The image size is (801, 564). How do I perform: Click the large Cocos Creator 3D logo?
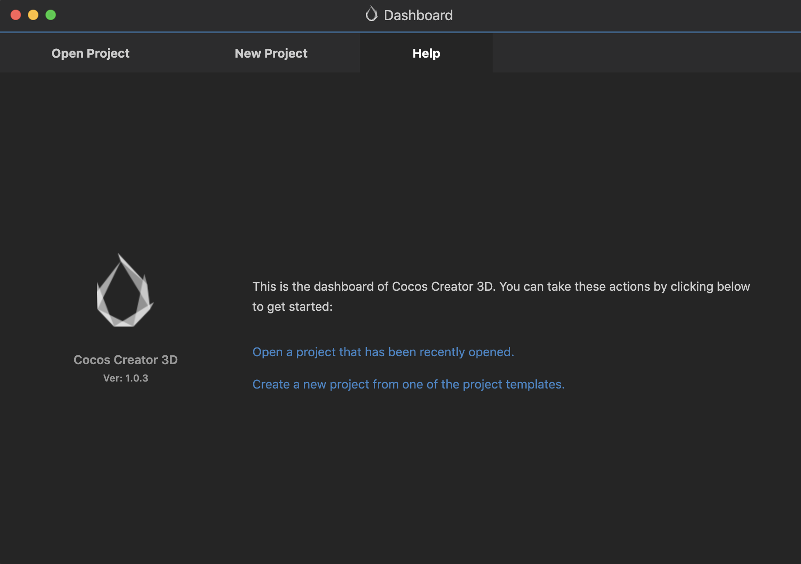point(125,290)
